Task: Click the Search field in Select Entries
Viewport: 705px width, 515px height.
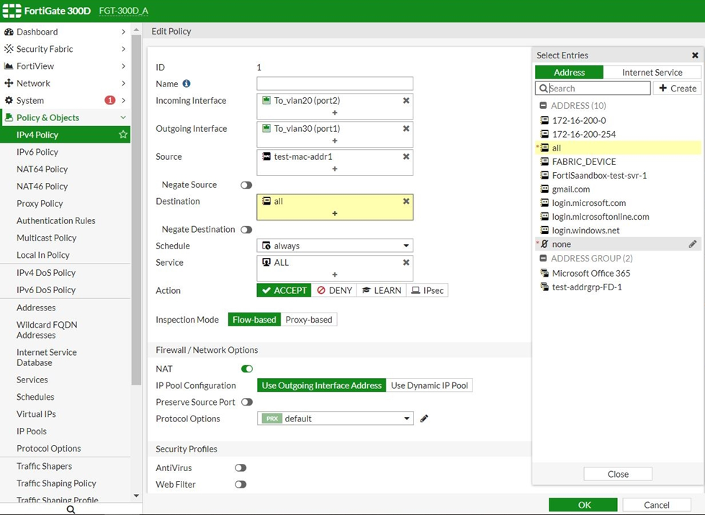Action: tap(598, 88)
